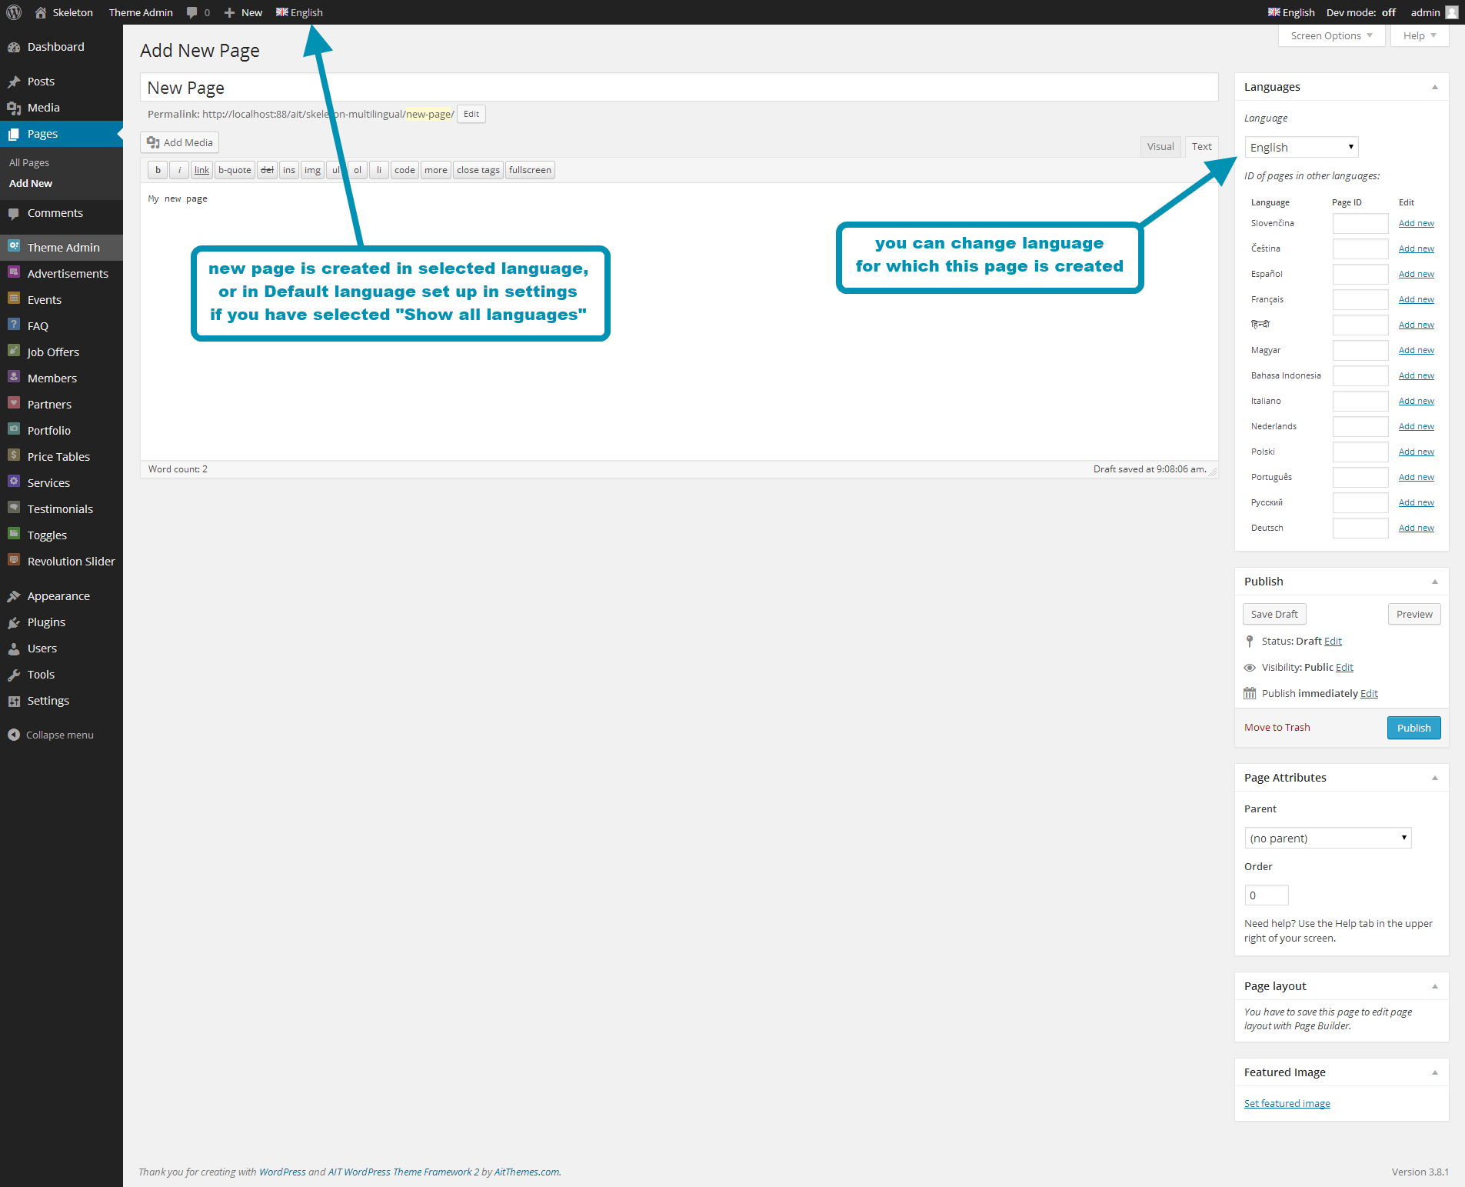Click the Comments sidebar icon
1465x1187 pixels.
[x=14, y=213]
